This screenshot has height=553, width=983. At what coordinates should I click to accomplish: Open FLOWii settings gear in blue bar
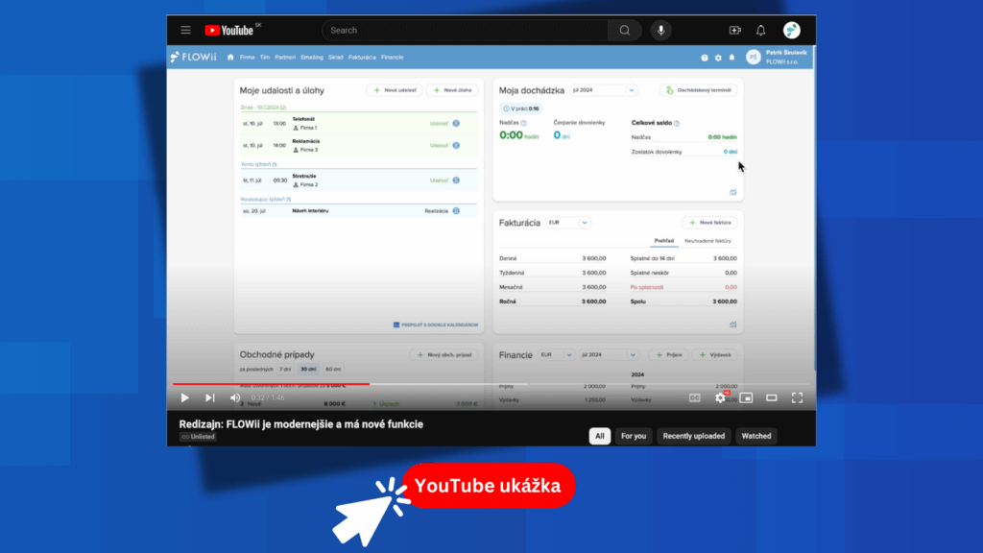coord(718,58)
